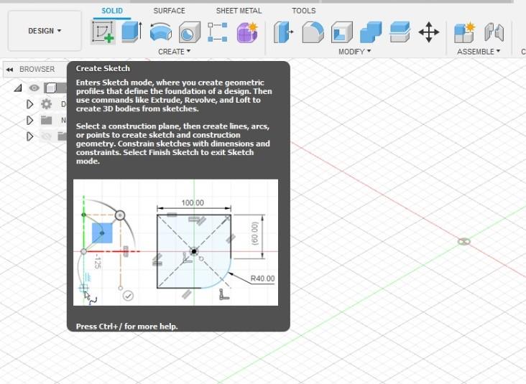526x384 pixels.
Task: Switch to the TOOLS tab
Action: [303, 11]
